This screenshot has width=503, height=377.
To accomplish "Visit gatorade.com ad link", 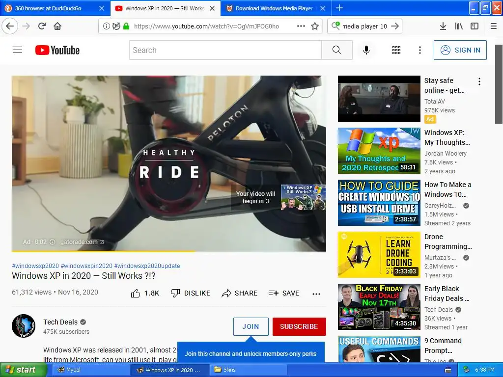I will coord(82,242).
